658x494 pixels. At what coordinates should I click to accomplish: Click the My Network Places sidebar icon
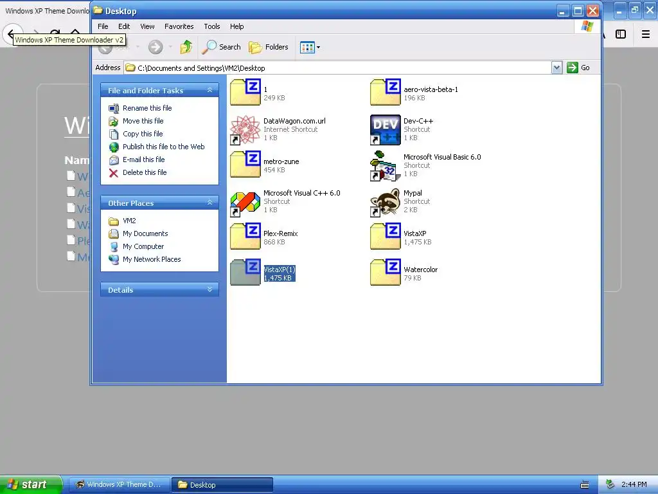tap(114, 260)
